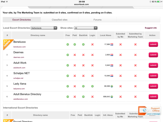Submit to Schatjes NET directory
This screenshot has height=122, width=163.
[153, 76]
